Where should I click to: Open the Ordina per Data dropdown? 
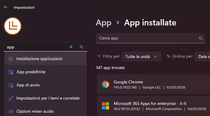pyautogui.click(x=202, y=57)
